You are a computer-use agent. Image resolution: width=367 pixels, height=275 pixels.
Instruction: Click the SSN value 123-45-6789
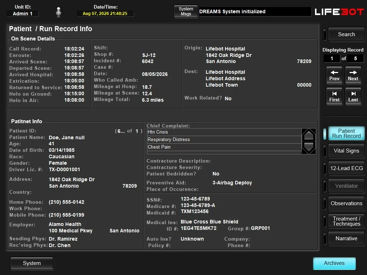tap(195, 199)
